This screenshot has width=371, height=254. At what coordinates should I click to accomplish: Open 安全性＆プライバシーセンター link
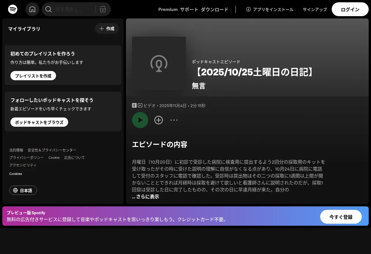point(52,150)
